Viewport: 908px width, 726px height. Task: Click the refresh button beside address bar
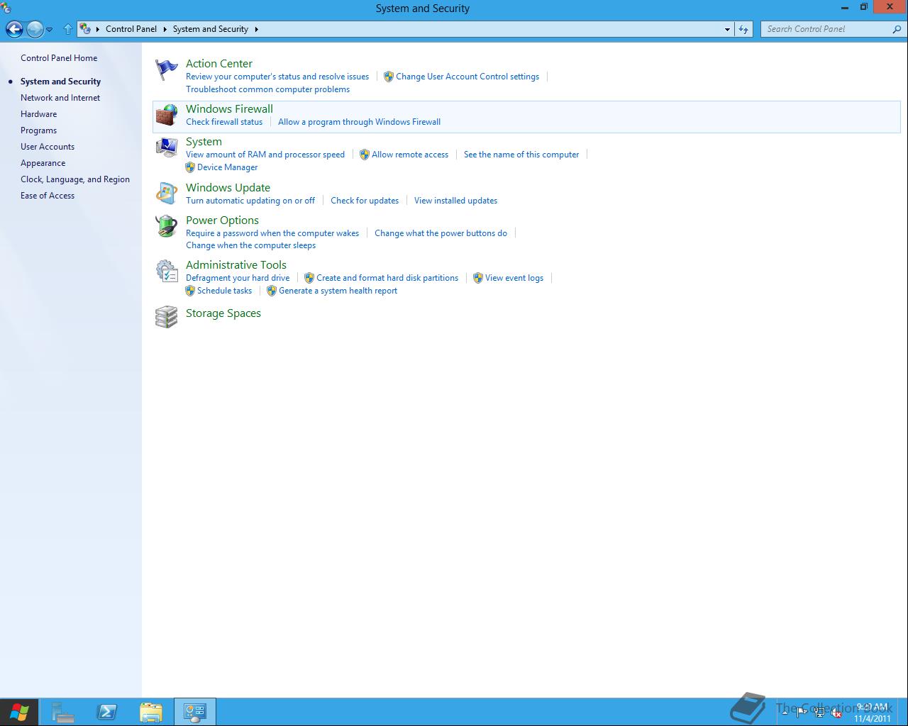coord(743,29)
